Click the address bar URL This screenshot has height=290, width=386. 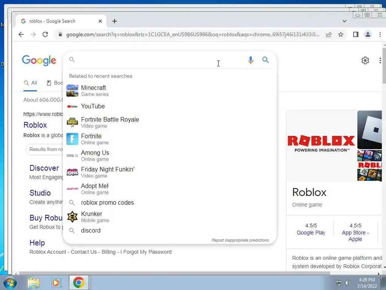click(x=193, y=34)
